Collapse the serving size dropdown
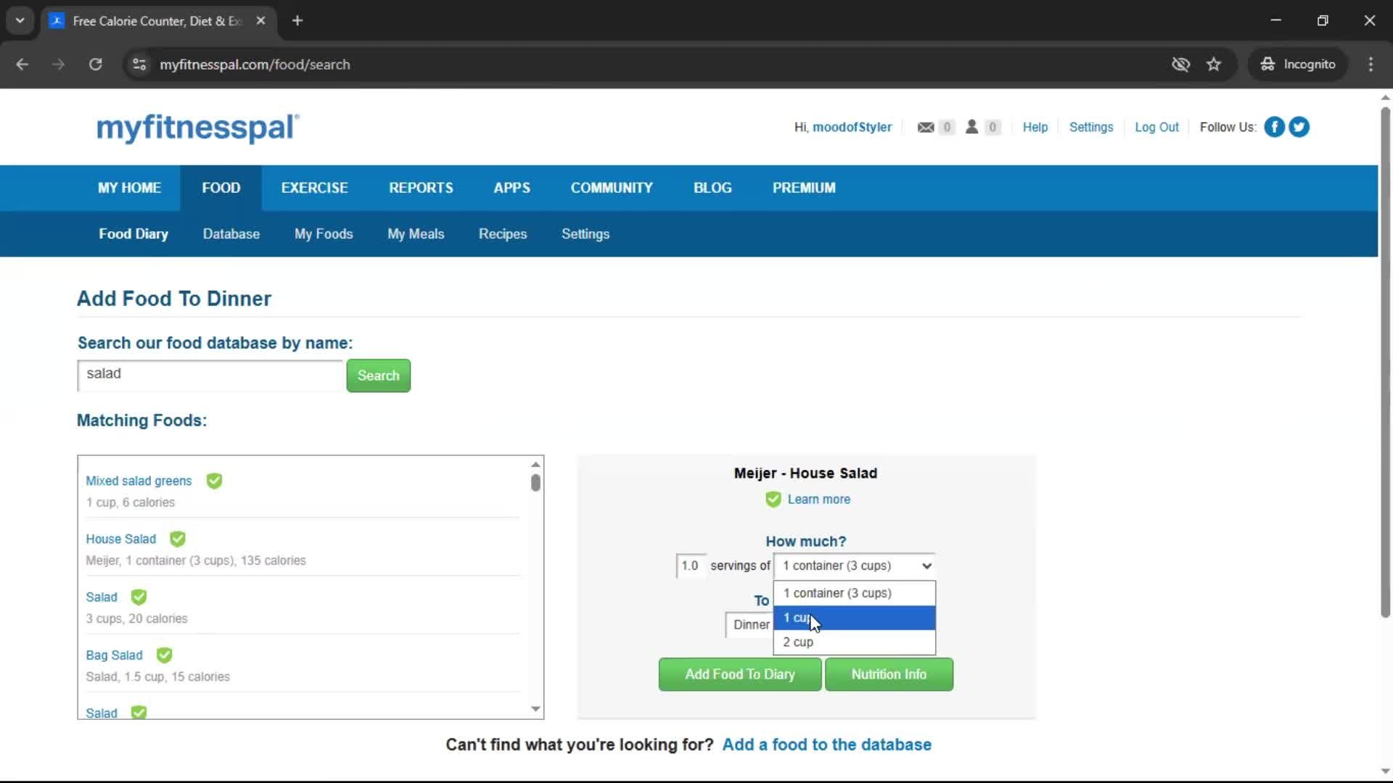 point(854,565)
